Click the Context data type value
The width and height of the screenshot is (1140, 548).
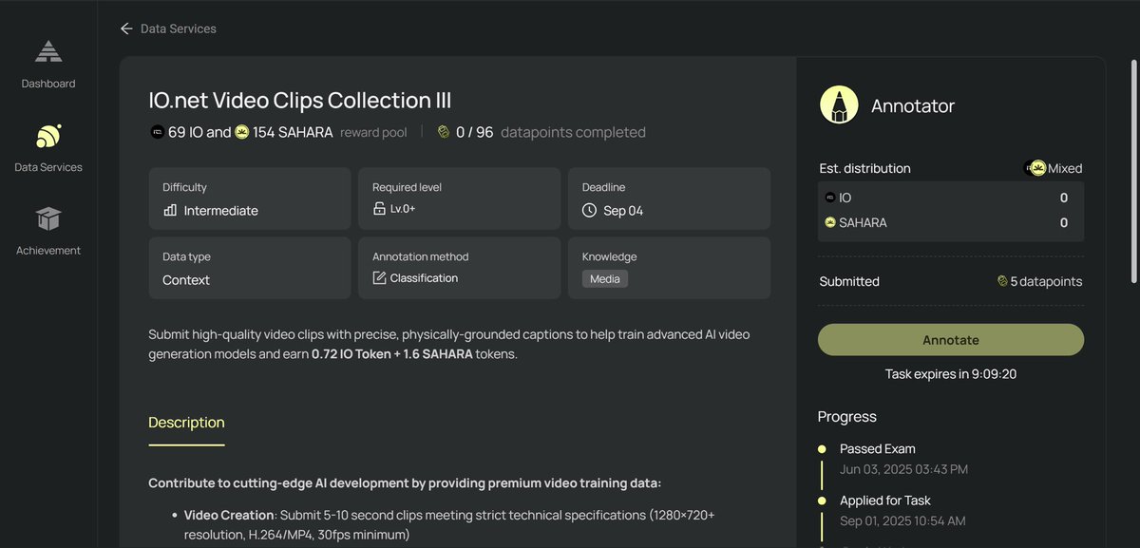click(x=186, y=280)
